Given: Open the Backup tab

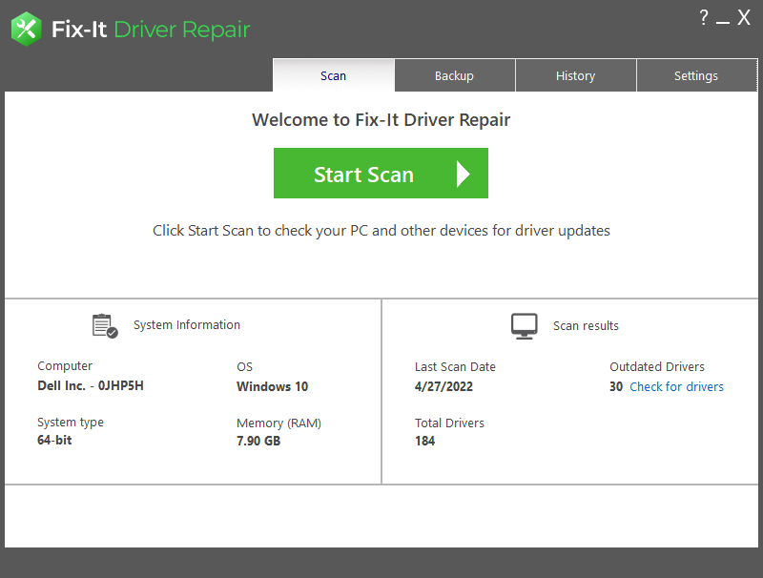Looking at the screenshot, I should point(455,75).
